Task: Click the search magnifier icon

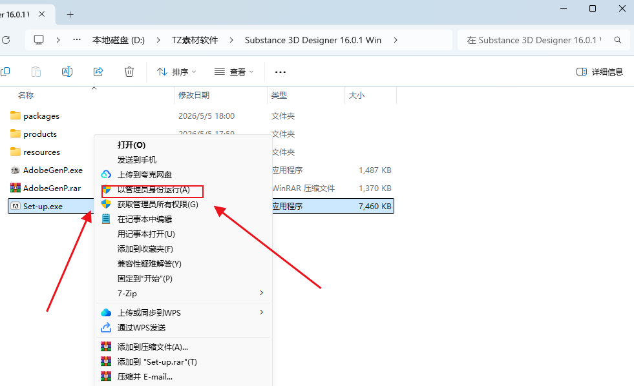Action: pos(617,40)
